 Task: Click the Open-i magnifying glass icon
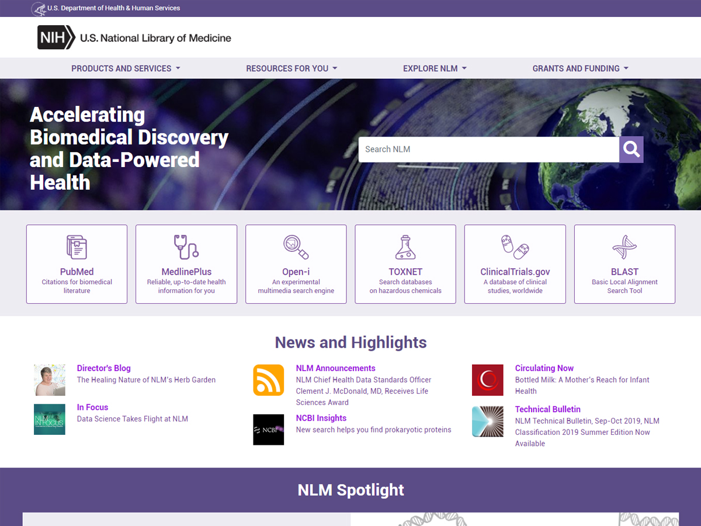(x=296, y=247)
